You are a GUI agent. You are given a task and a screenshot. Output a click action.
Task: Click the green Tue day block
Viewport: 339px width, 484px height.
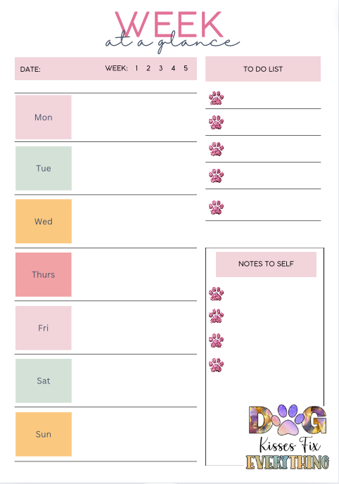[x=44, y=168]
